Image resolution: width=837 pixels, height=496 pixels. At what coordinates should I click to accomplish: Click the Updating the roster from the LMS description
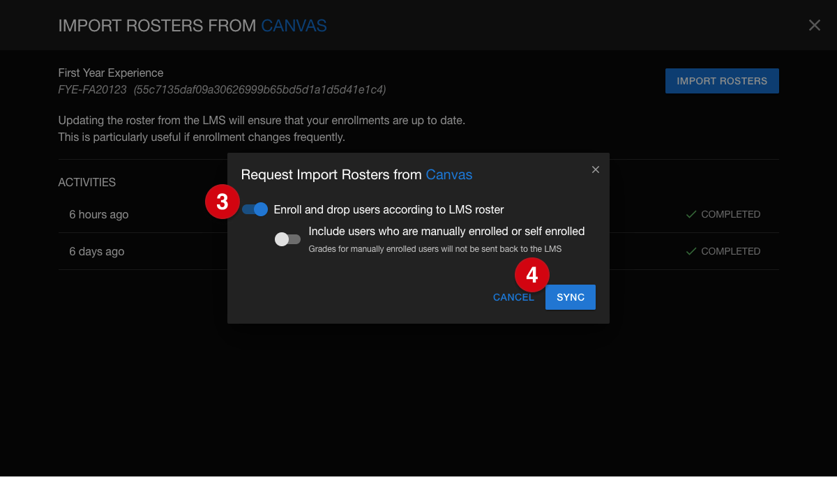tap(262, 129)
